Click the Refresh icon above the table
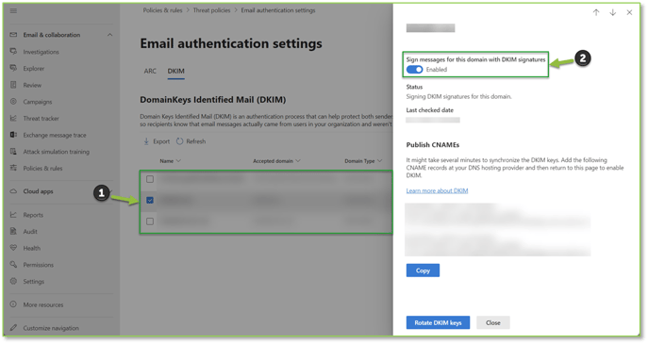This screenshot has width=648, height=344. 180,141
